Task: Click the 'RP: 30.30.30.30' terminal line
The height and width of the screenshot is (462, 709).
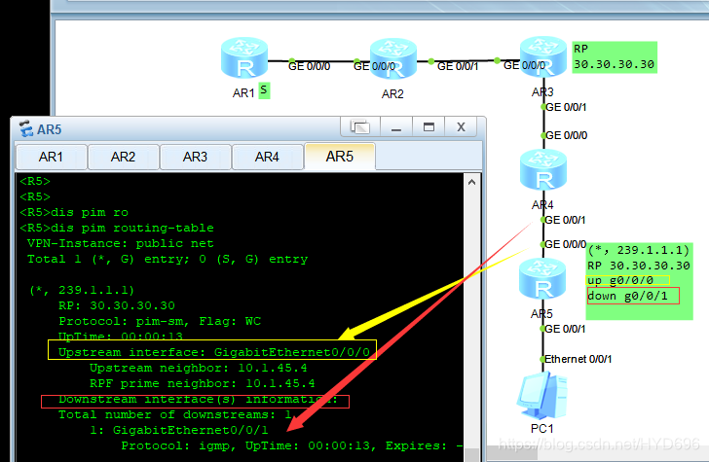Action: (117, 305)
